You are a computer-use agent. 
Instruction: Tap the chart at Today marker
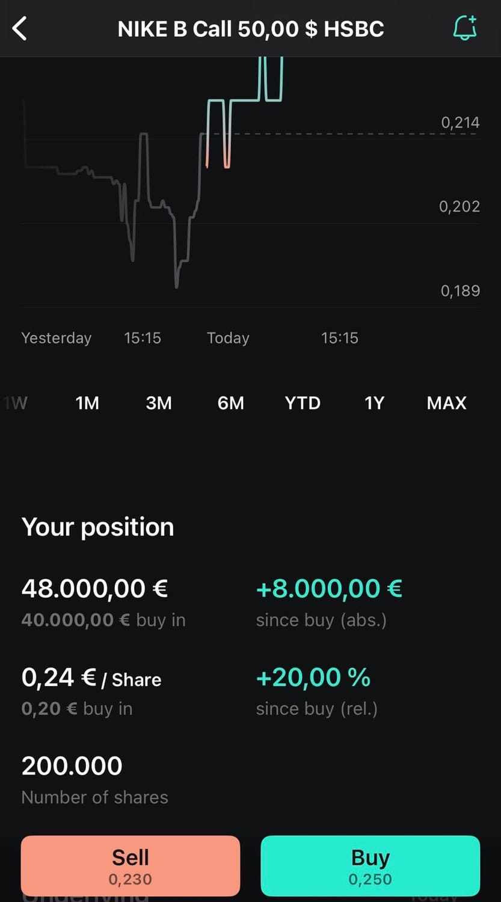pos(228,338)
